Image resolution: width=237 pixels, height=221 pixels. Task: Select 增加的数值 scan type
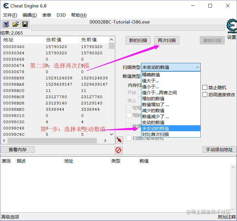(171, 98)
